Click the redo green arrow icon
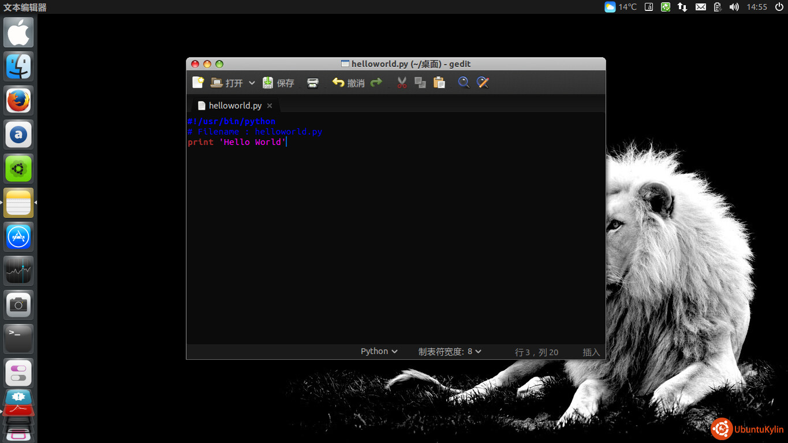 pos(376,83)
